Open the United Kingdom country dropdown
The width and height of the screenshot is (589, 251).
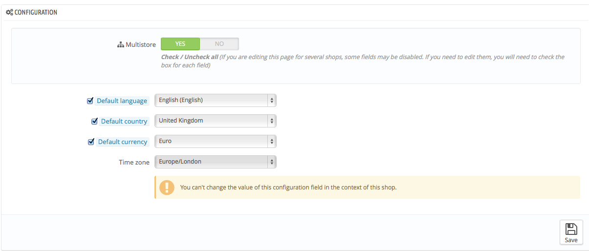216,121
